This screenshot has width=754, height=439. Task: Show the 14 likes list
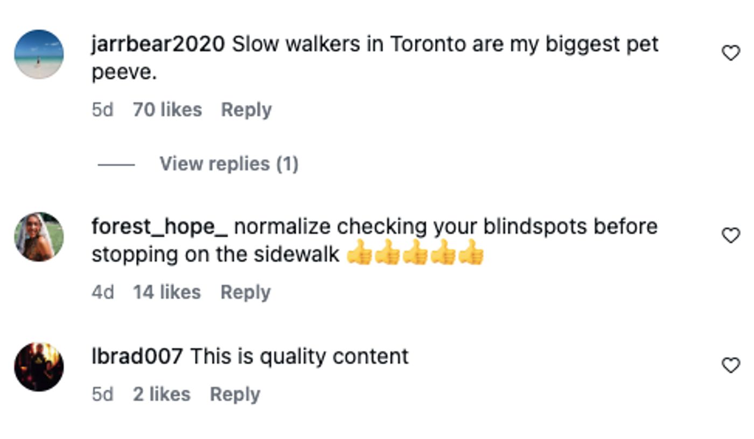coord(166,292)
